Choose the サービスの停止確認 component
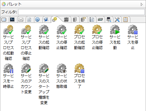 pyautogui.click(x=62, y=37)
